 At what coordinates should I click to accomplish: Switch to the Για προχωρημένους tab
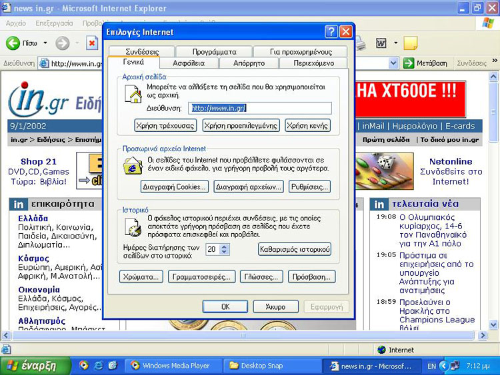coord(301,51)
